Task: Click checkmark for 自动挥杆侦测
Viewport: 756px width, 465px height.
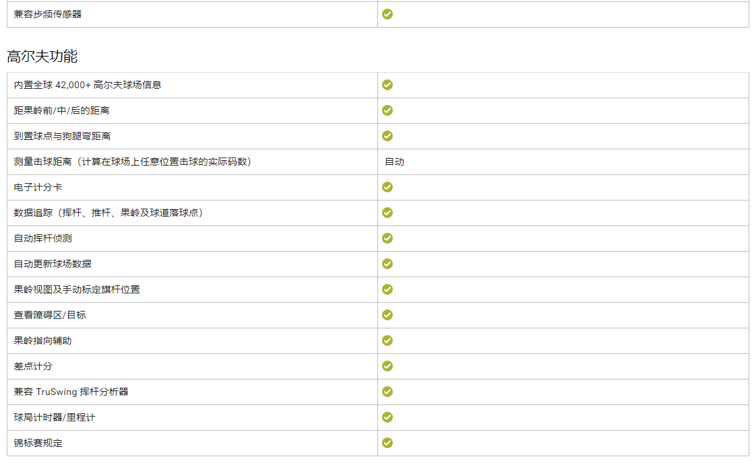Action: pyautogui.click(x=387, y=238)
